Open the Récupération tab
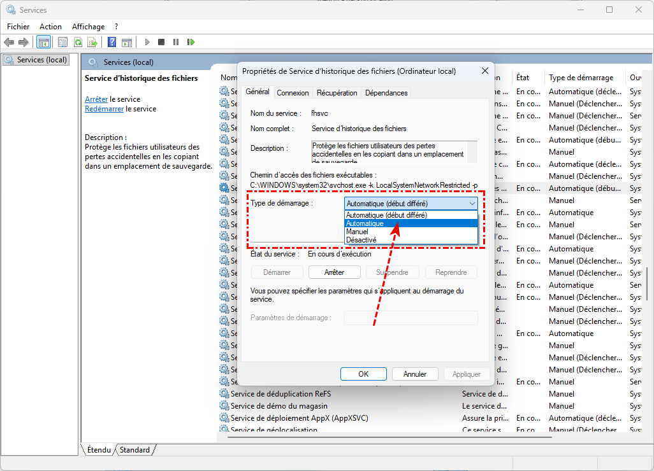This screenshot has height=471, width=654. (x=337, y=93)
